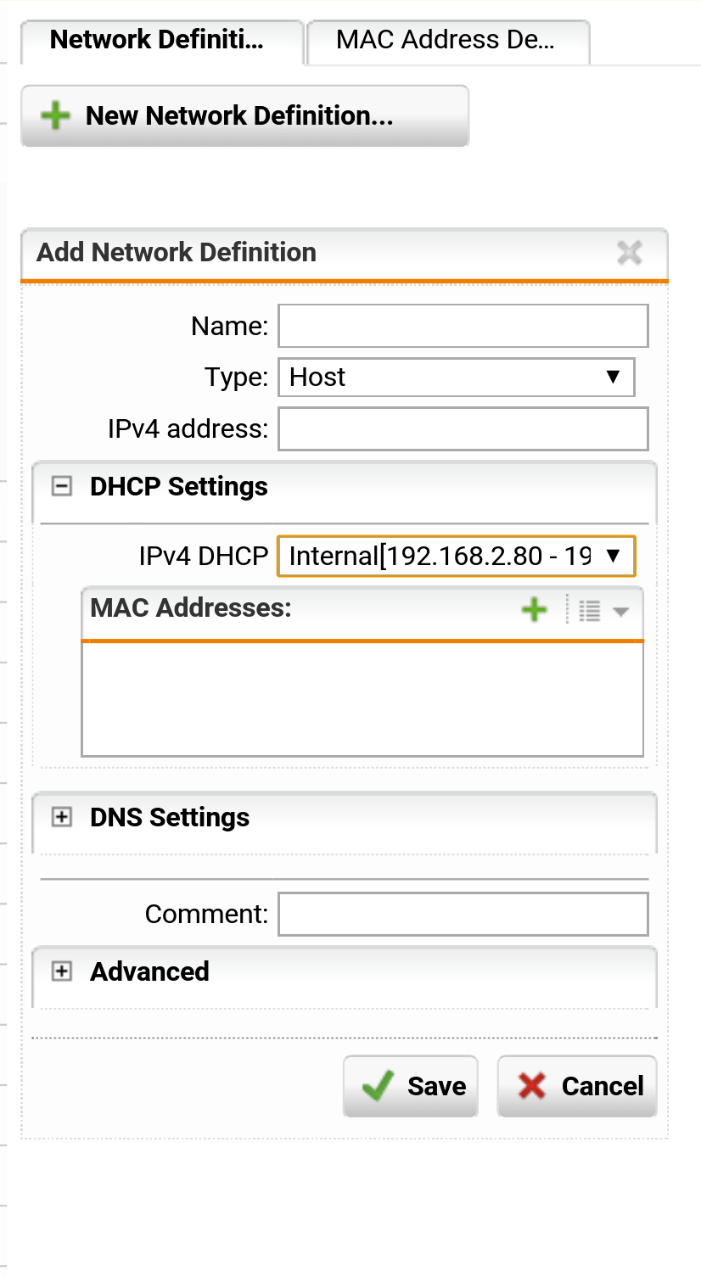Close the Add Network Definition panel
The width and height of the screenshot is (701, 1276).
click(630, 252)
